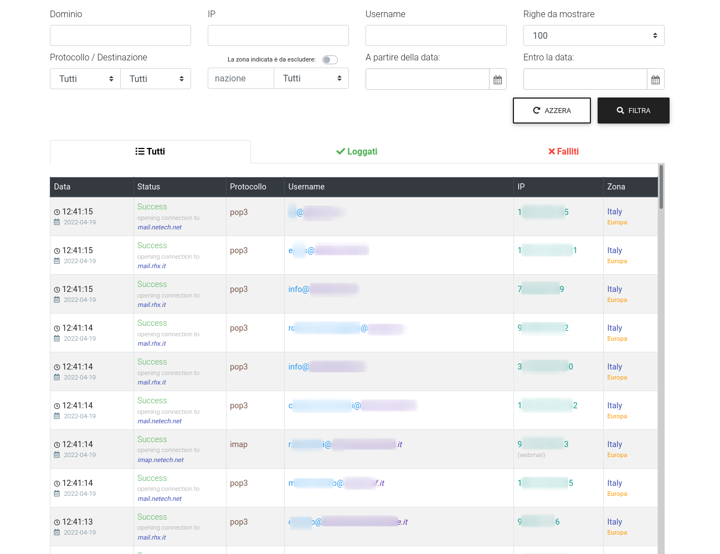720x554 pixels.
Task: Click the Italy link in the imap row
Action: (615, 444)
